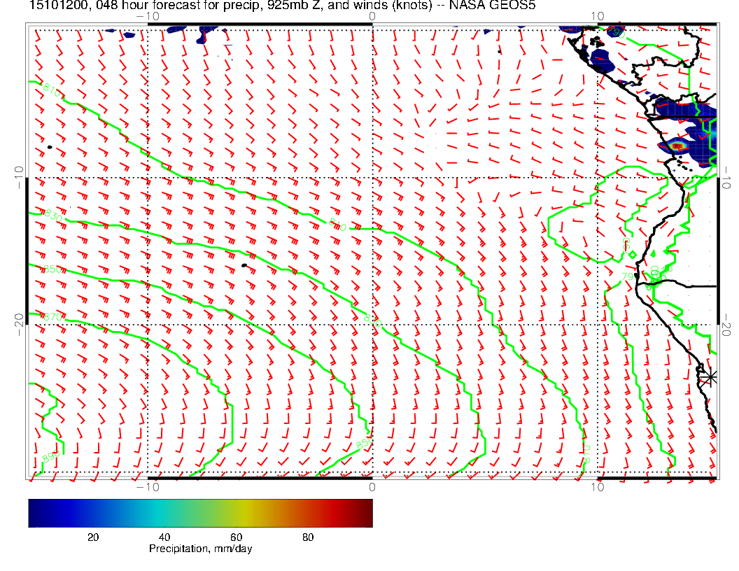The width and height of the screenshot is (739, 571).
Task: Click the asterisk marker on the coastline
Action: click(710, 376)
